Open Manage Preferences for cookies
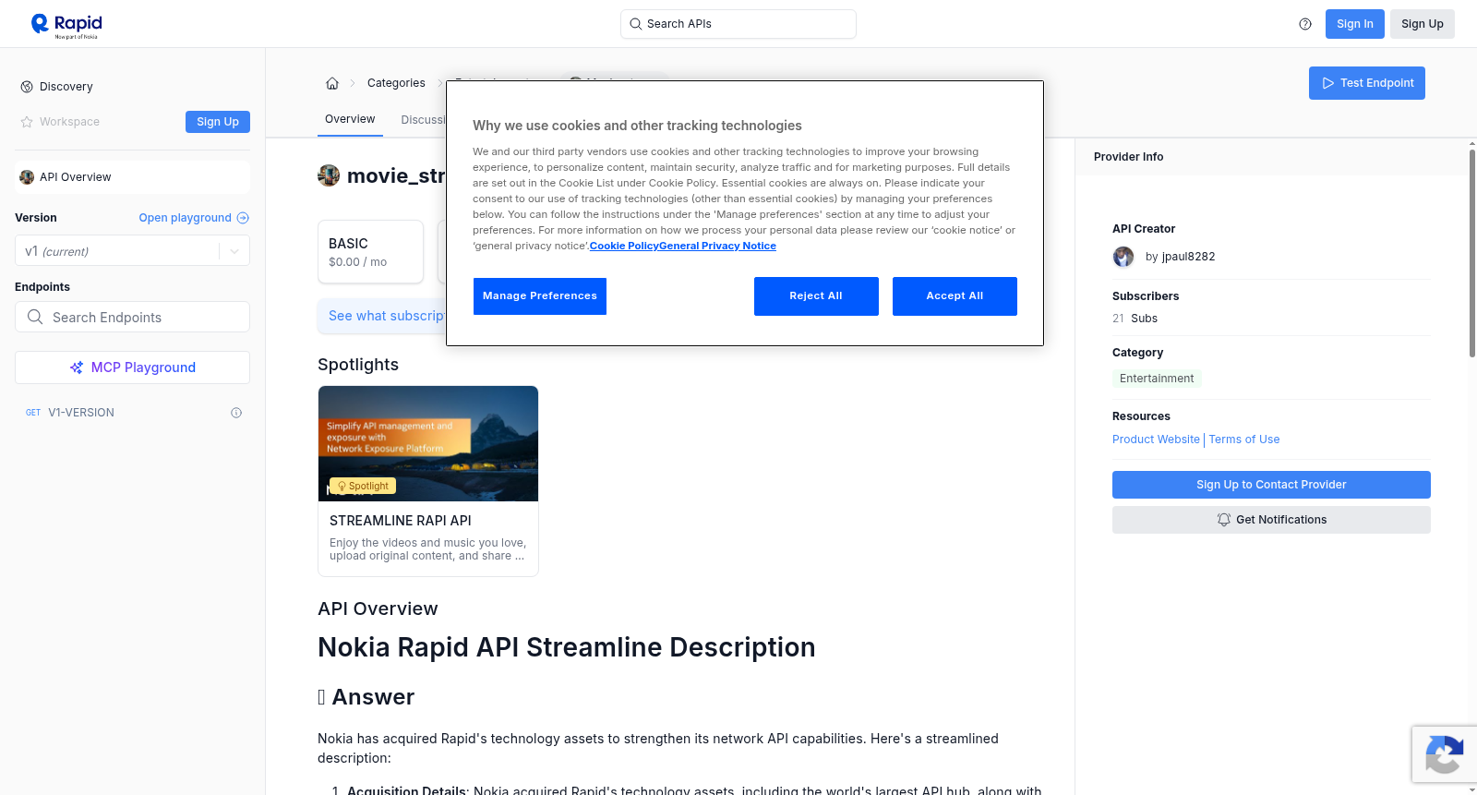 [540, 296]
